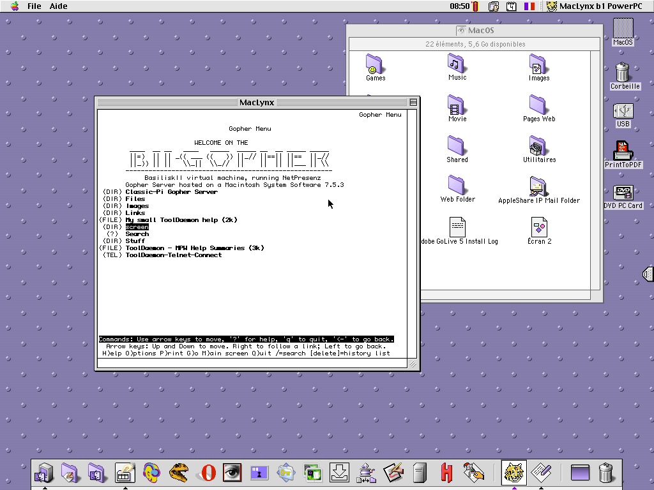Click the MacLynx window resize grip
Image resolution: width=654 pixels, height=490 pixels.
click(x=413, y=364)
